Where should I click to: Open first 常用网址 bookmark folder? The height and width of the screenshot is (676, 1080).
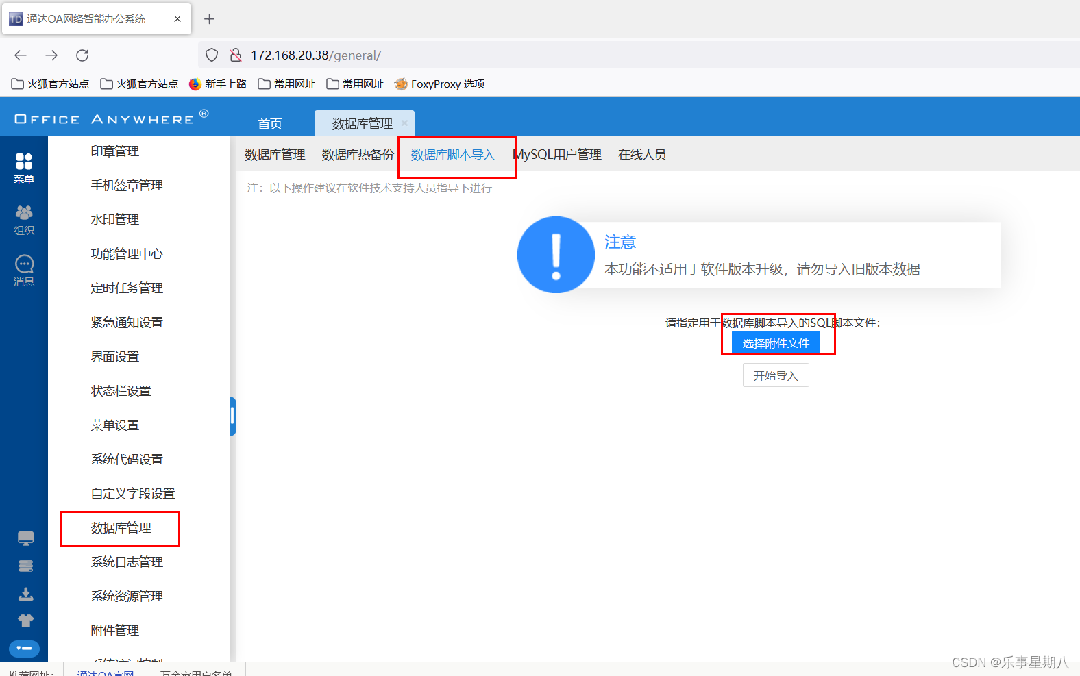[x=286, y=84]
